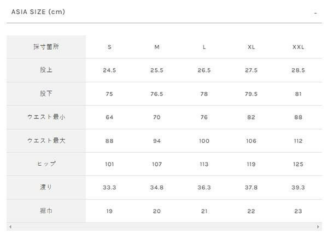Image resolution: width=328 pixels, height=234 pixels.
Task: Click the ヒップ row label
Action: click(x=46, y=164)
